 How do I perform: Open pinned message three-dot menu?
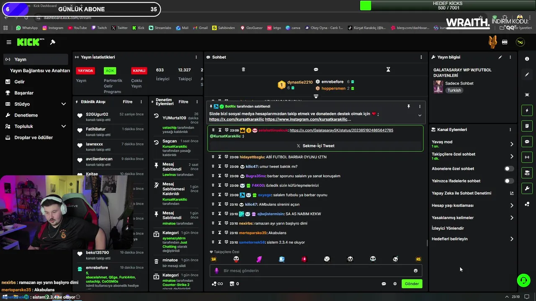tap(420, 107)
